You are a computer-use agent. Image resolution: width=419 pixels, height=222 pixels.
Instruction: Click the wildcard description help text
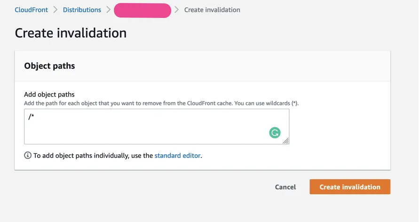coord(161,103)
